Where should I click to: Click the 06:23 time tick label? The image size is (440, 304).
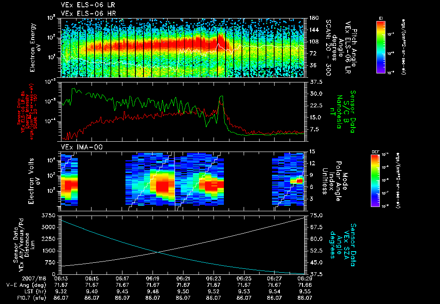pyautogui.click(x=214, y=279)
